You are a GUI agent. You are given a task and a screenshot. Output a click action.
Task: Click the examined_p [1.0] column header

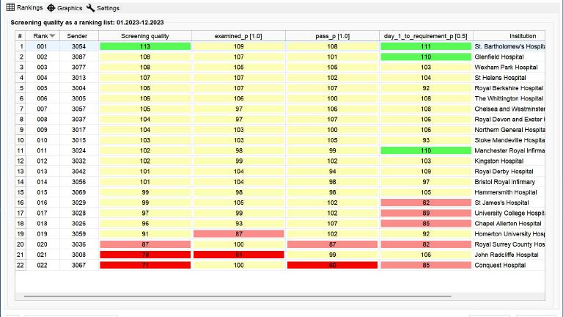click(238, 36)
